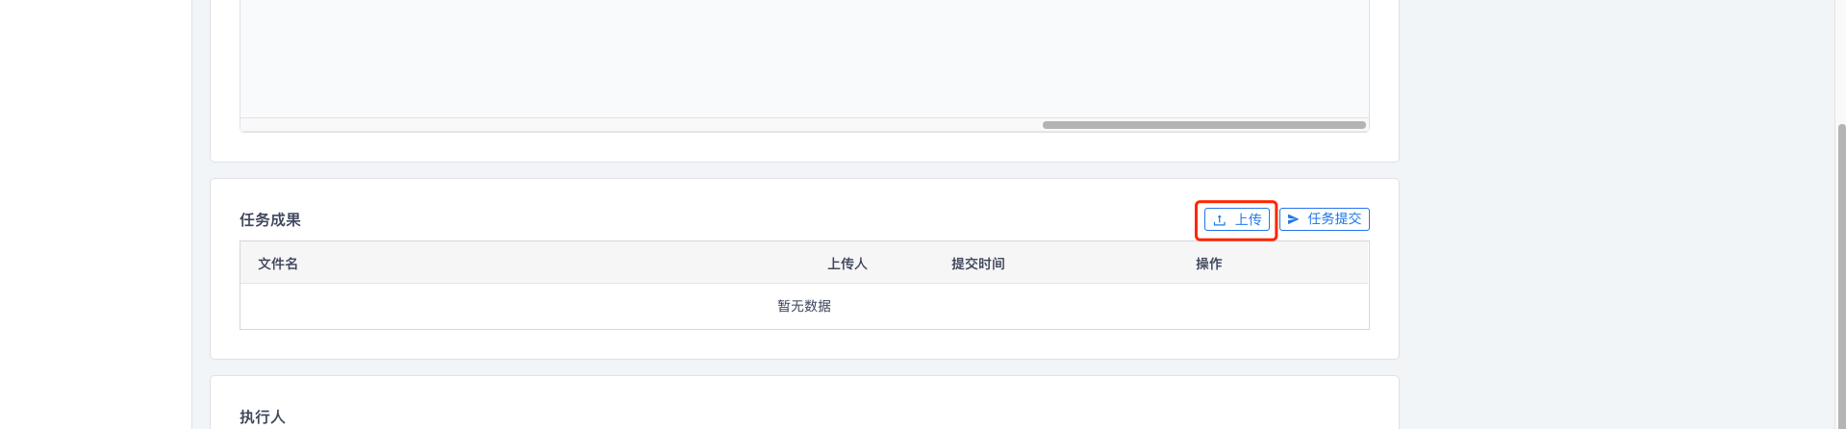
Task: Click the 任务成果 section title
Action: click(x=270, y=219)
